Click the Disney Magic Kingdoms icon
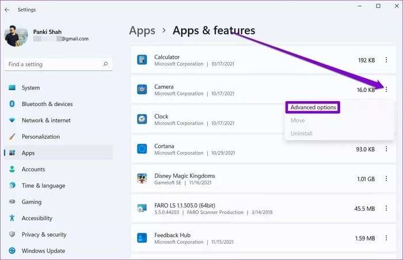 coord(142,178)
